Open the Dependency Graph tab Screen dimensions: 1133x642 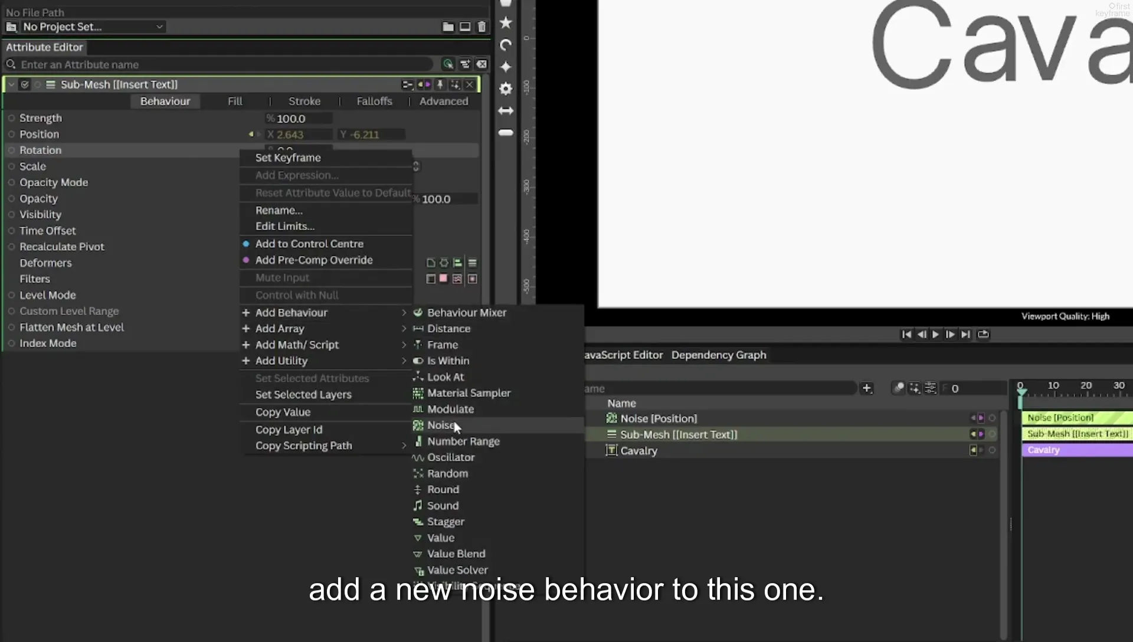pos(719,355)
